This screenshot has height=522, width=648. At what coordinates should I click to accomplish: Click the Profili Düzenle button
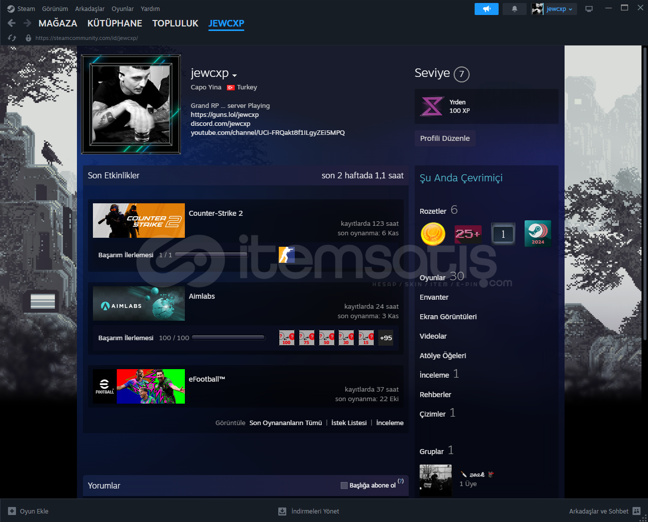point(445,138)
